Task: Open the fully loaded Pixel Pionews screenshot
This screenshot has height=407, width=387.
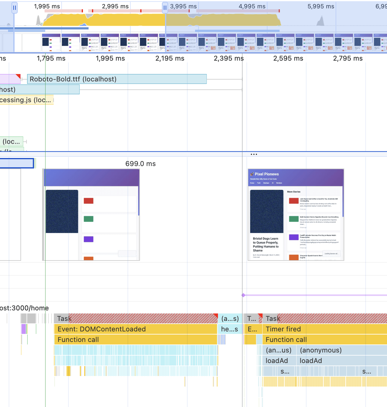Action: [296, 215]
